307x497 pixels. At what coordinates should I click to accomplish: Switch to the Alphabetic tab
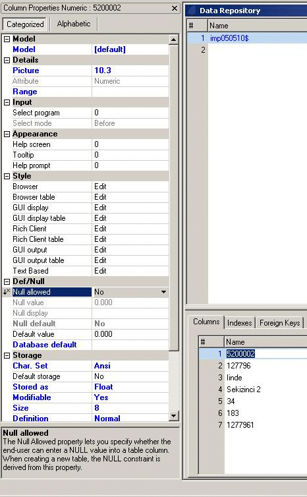[x=74, y=24]
